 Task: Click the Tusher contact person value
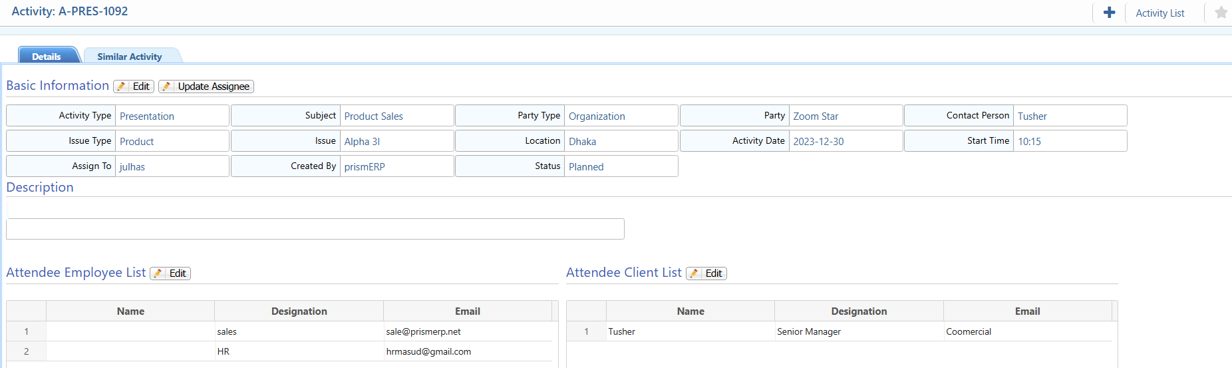(1032, 116)
